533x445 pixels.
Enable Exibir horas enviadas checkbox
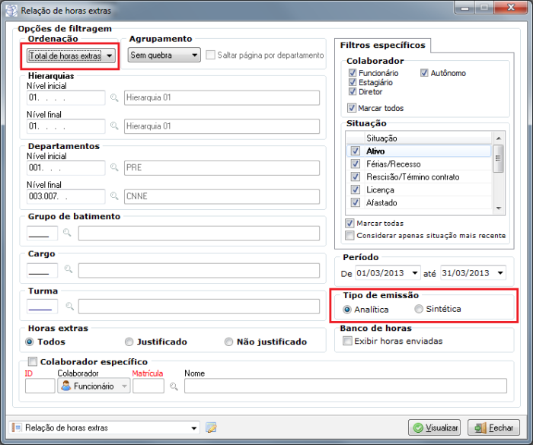click(x=348, y=341)
